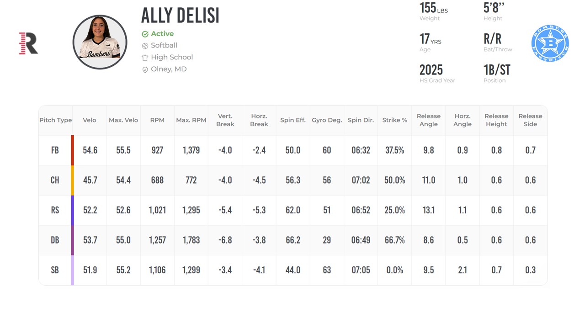Click the Strike % column header
Image resolution: width=585 pixels, height=329 pixels.
coord(394,120)
